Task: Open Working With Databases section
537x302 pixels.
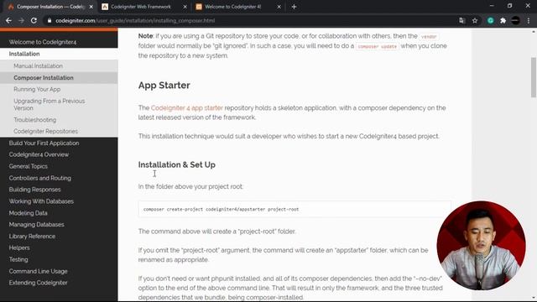Action: (41, 201)
